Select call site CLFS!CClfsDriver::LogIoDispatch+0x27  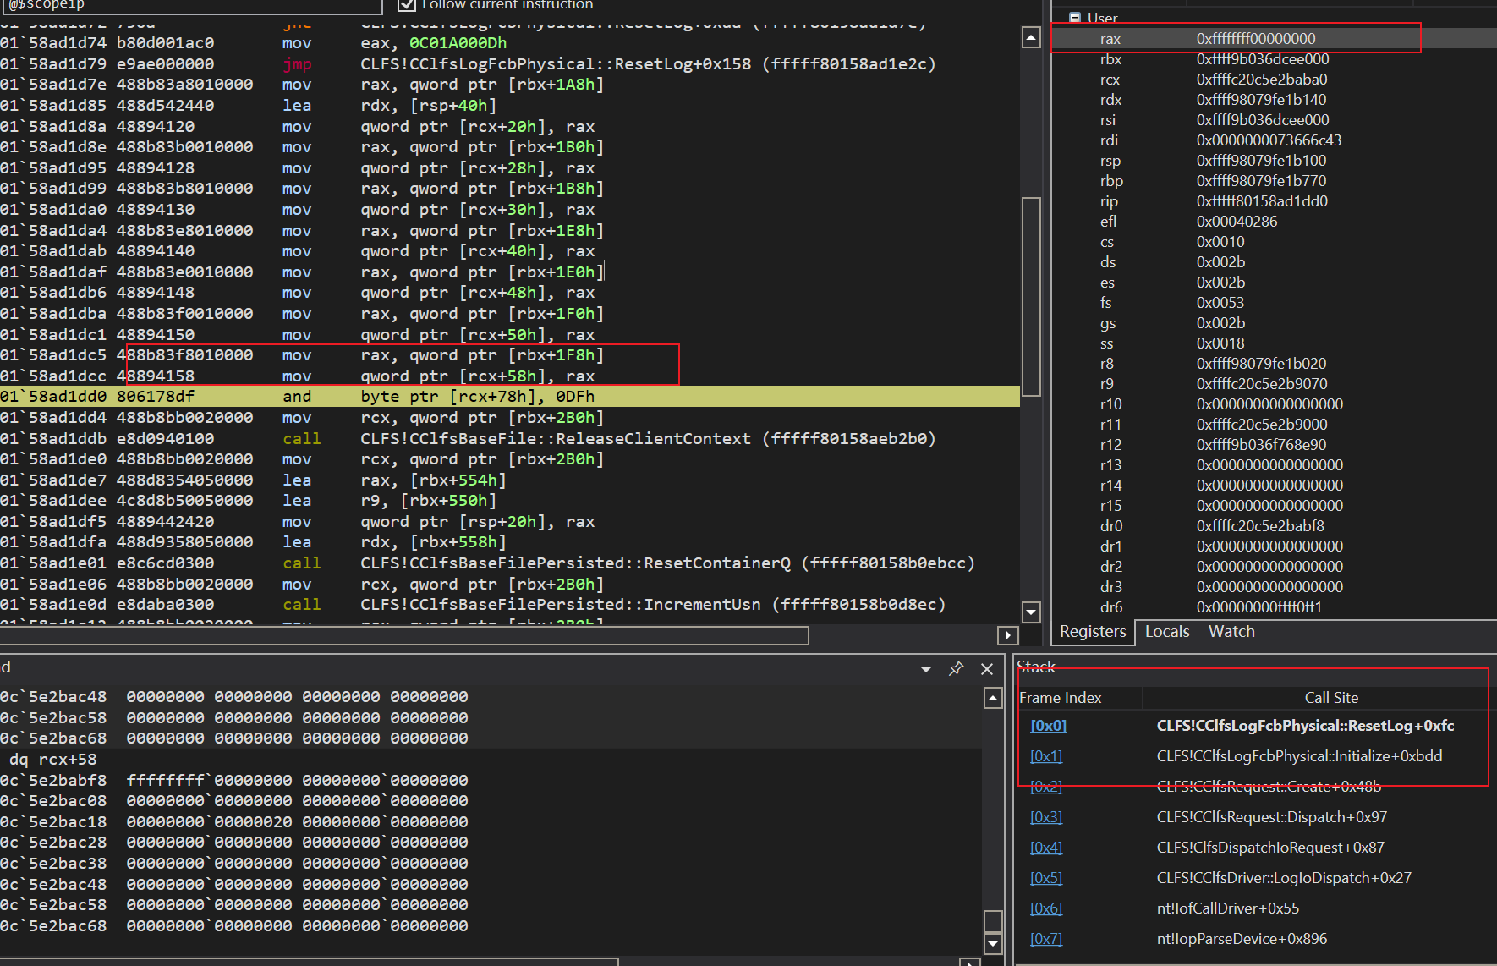[1284, 878]
